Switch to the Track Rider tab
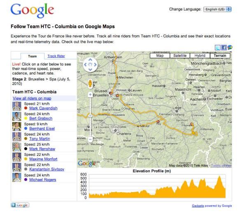This screenshot has width=247, height=216. [x=56, y=56]
